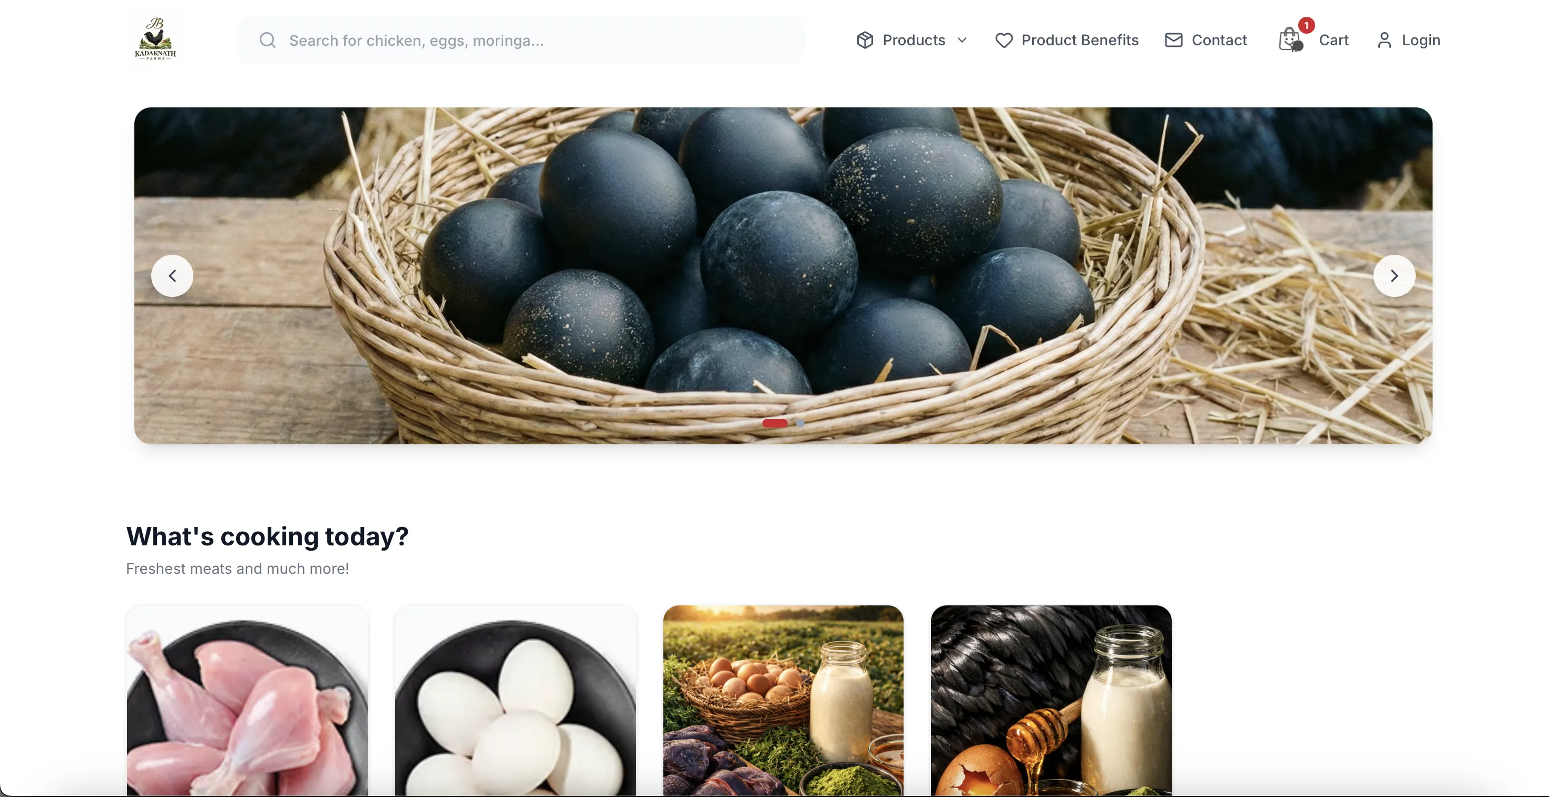Click the magnifier search icon
The width and height of the screenshot is (1549, 797).
click(x=268, y=40)
